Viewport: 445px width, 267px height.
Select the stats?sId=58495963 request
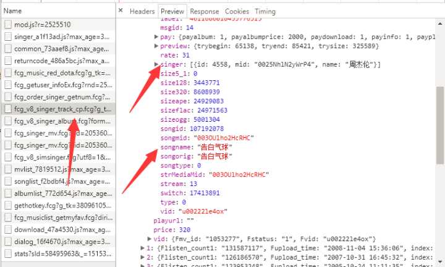click(x=58, y=253)
